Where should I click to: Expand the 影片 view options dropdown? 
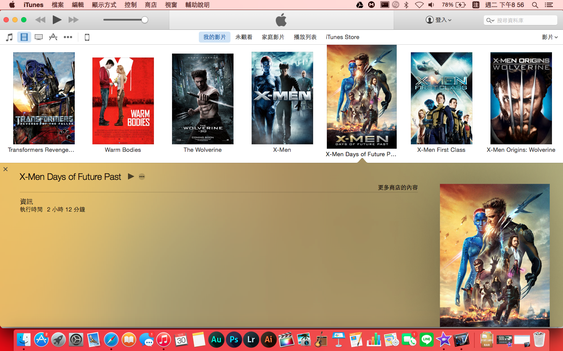point(550,37)
